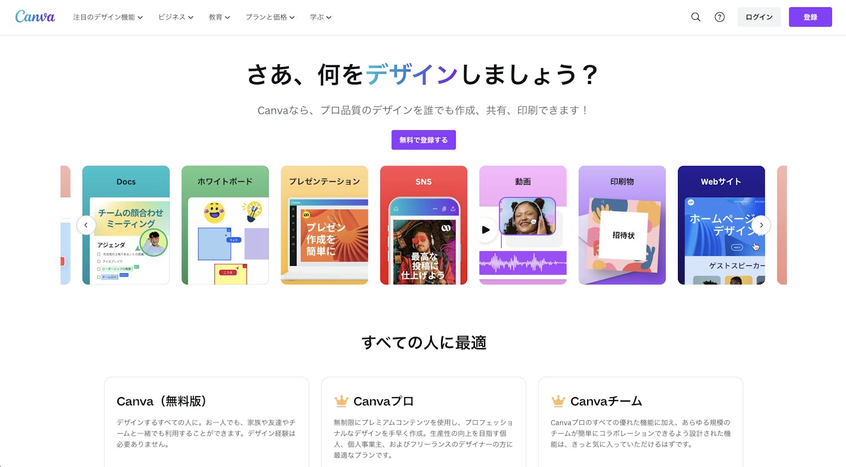
Task: Expand the 教育 dropdown menu
Action: pyautogui.click(x=219, y=17)
